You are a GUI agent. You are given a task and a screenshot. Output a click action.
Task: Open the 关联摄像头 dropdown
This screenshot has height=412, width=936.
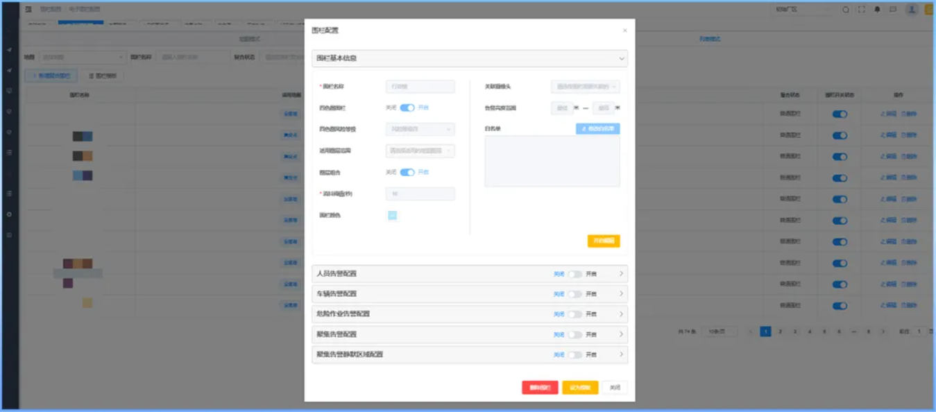[586, 87]
